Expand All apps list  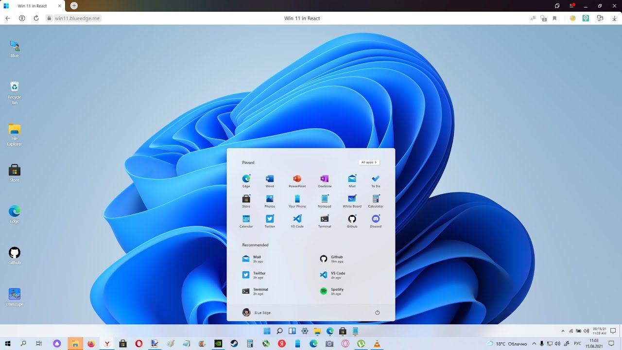pyautogui.click(x=369, y=162)
